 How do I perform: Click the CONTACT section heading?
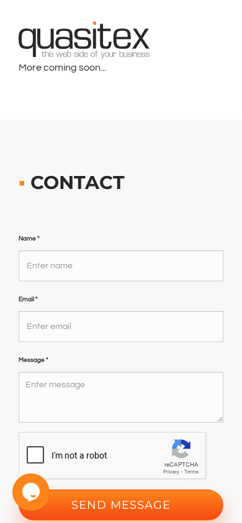(x=78, y=183)
